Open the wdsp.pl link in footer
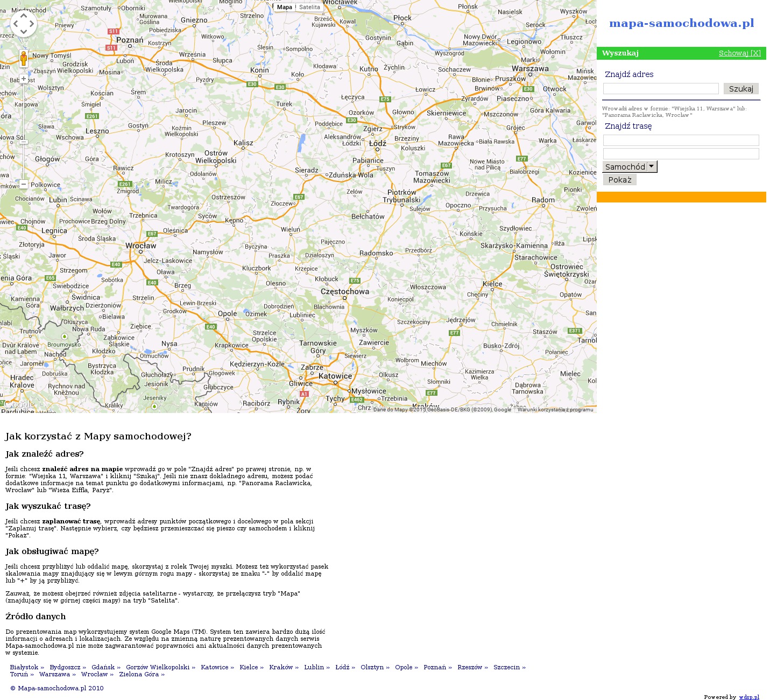Image resolution: width=777 pixels, height=700 pixels. point(748,697)
